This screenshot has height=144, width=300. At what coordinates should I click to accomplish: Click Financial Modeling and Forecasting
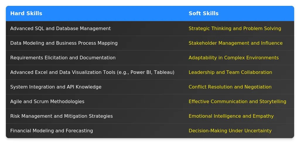click(x=52, y=131)
